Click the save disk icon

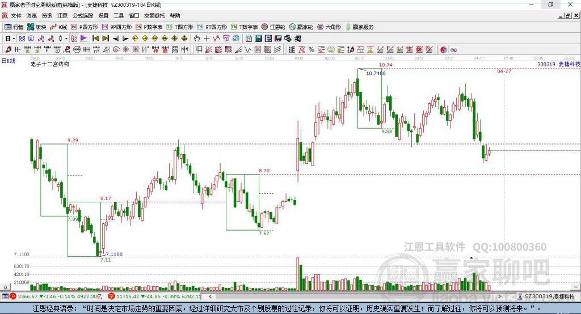[x=278, y=38]
